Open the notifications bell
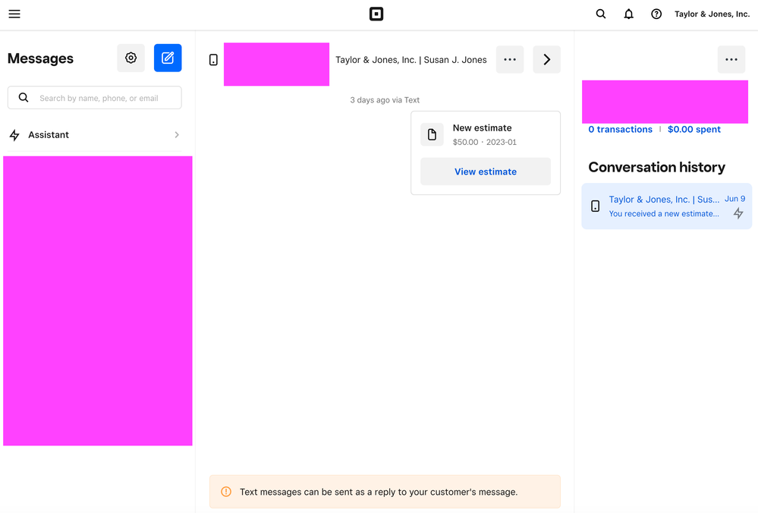 pos(628,14)
